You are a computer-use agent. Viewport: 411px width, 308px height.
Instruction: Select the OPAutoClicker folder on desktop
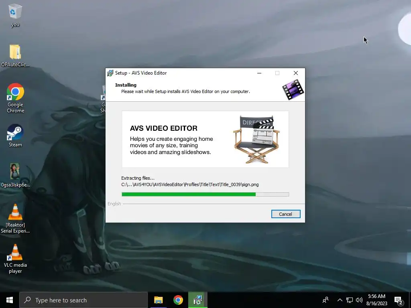pos(15,55)
